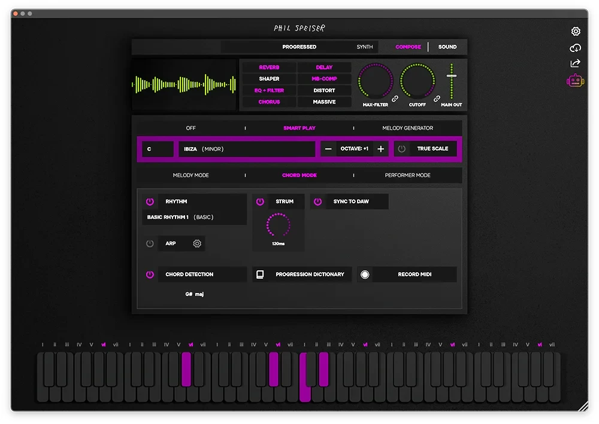
Task: Enable the Shaper effect
Action: (x=270, y=79)
